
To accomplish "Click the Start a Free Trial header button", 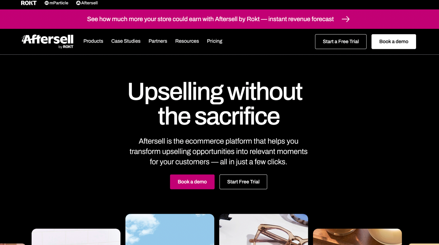I will coord(341,42).
